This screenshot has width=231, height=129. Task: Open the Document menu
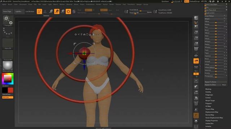tap(23, 4)
